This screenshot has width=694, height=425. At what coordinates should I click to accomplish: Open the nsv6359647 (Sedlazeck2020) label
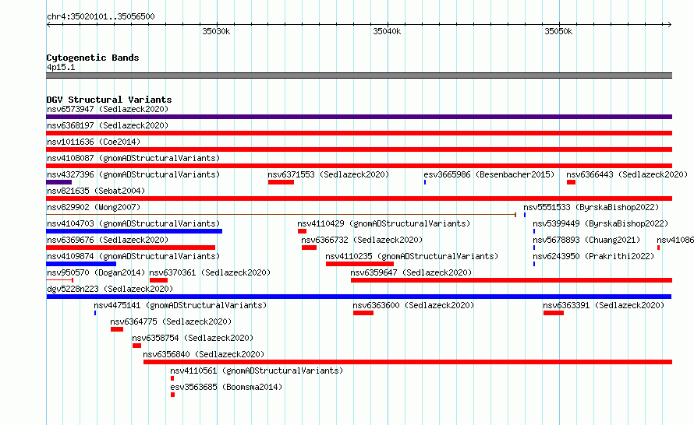(411, 272)
